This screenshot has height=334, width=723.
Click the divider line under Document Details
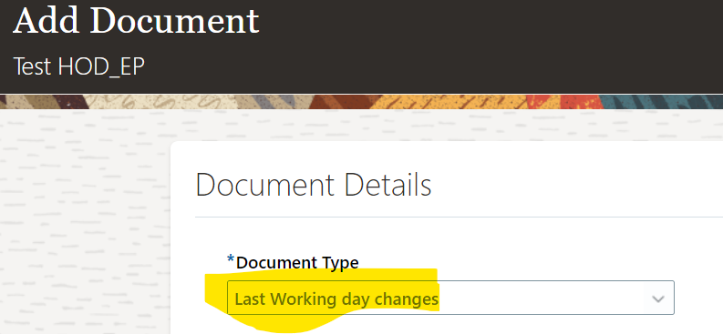459,217
